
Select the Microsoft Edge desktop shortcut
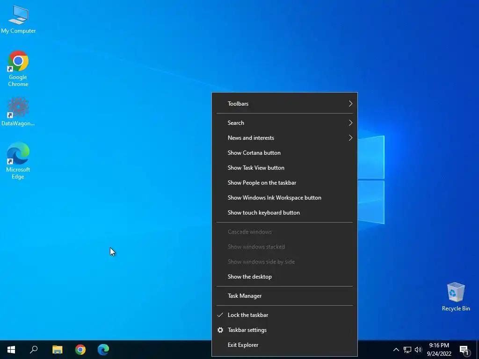pos(18,161)
